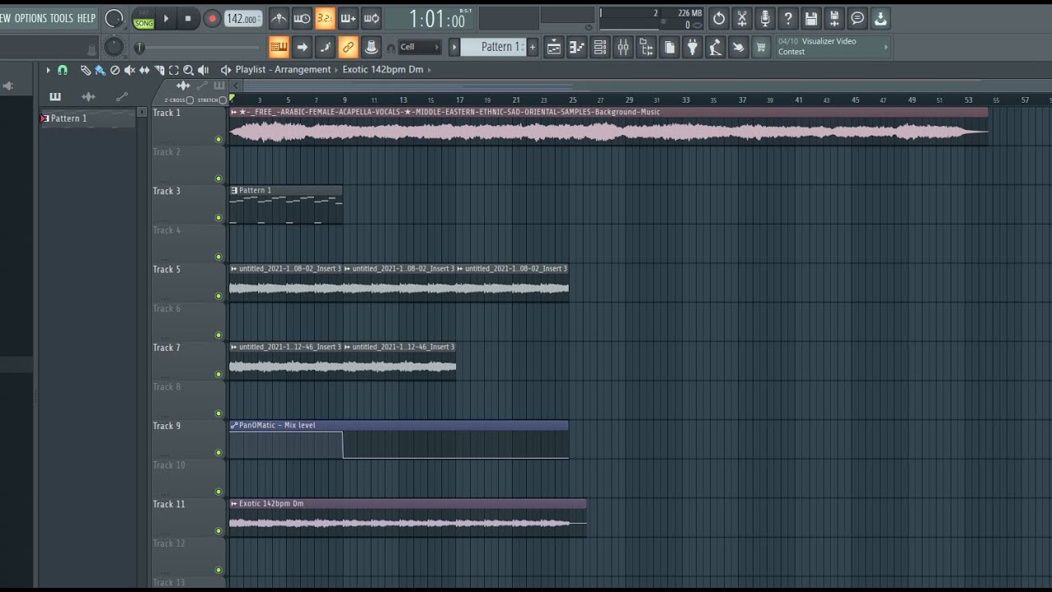Open audio editor scissors icon

coord(742,18)
